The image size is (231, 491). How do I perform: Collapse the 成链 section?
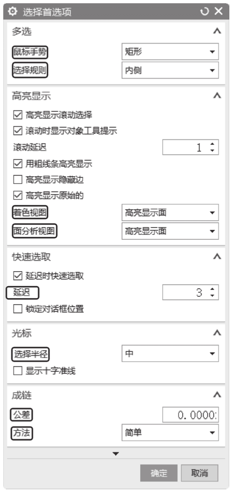[x=217, y=395]
